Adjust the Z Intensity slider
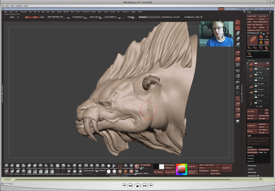The height and width of the screenshot is (191, 275). pos(79,17)
